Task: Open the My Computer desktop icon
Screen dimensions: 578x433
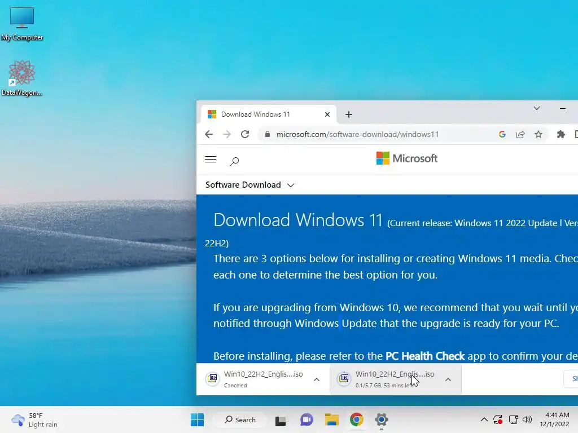Action: (x=22, y=23)
